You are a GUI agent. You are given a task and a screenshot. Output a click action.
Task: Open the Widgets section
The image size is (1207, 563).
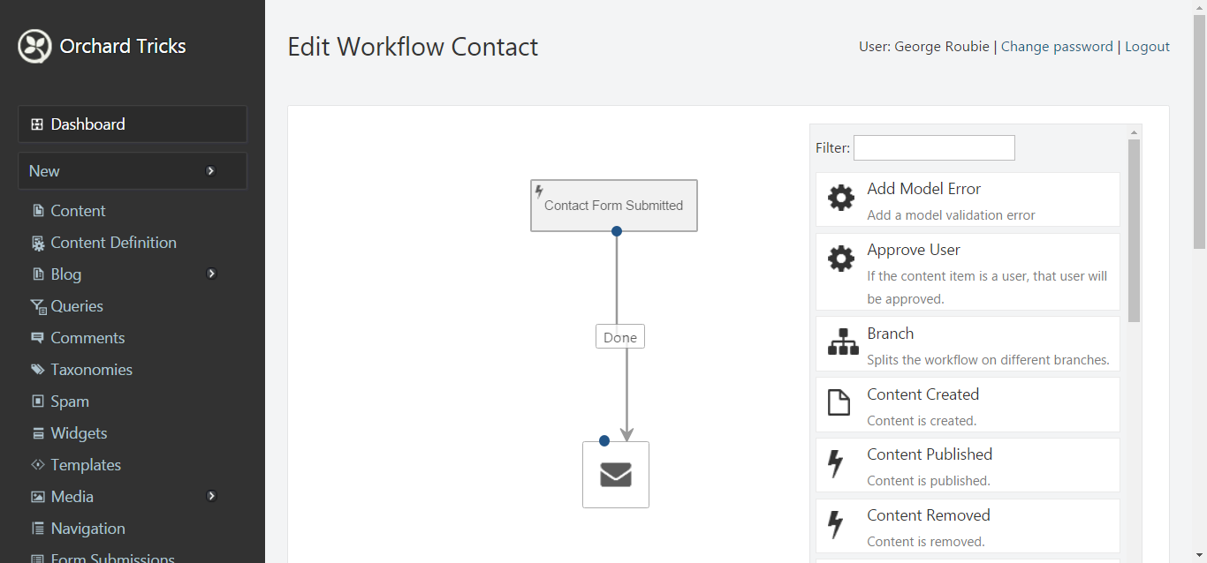point(79,433)
